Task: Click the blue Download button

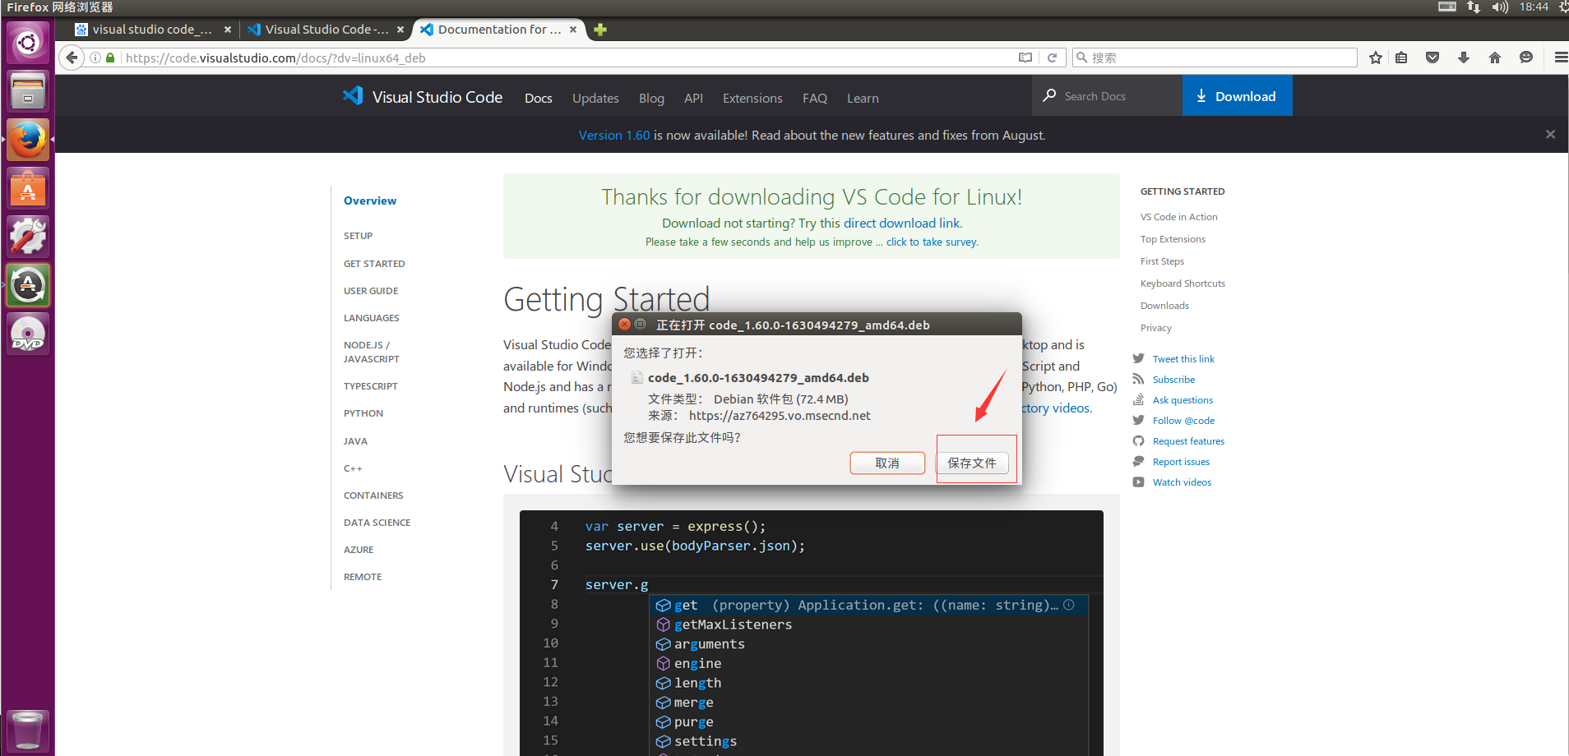Action: pos(1237,95)
